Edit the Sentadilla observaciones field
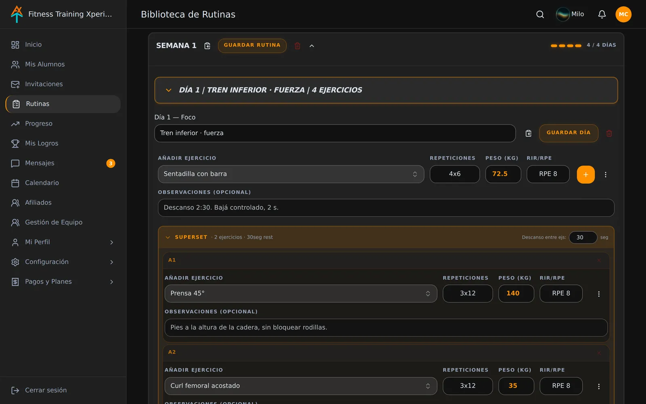Viewport: 646px width, 404px height. [x=386, y=208]
